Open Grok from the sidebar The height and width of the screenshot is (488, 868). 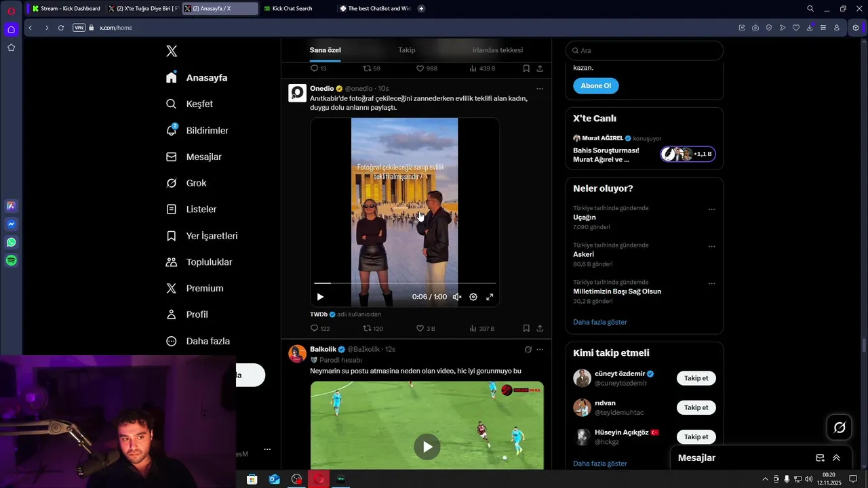pyautogui.click(x=186, y=183)
